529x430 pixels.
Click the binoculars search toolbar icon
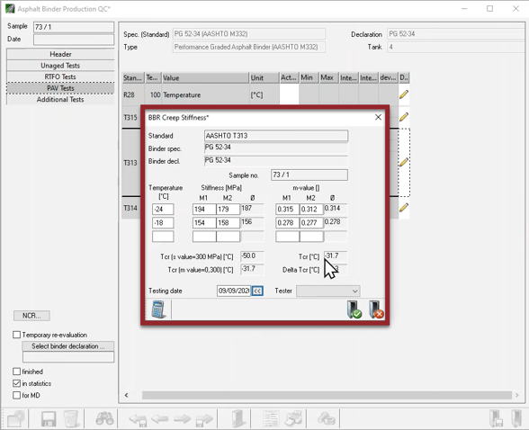click(104, 419)
